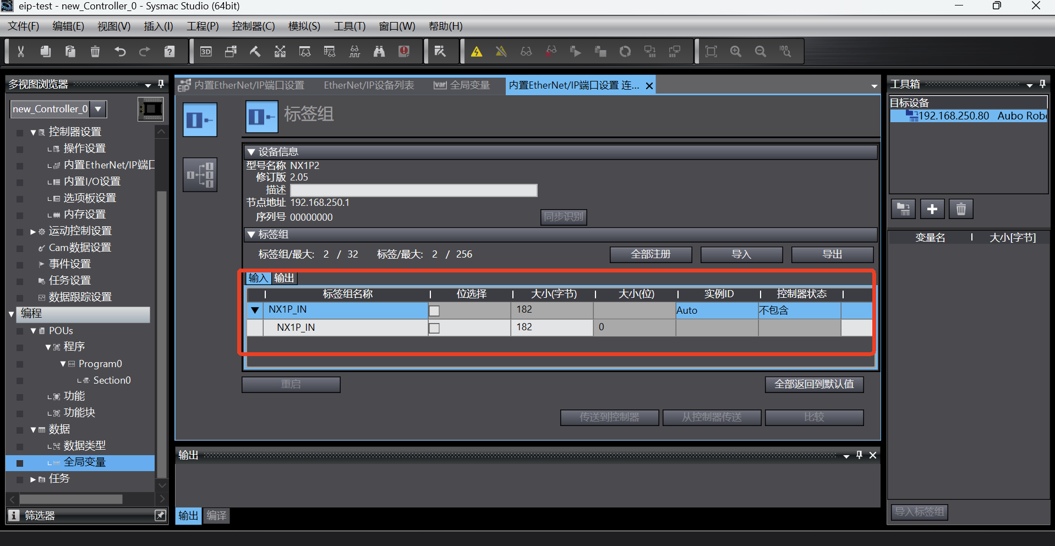The image size is (1055, 546).
Task: Pin the 工具箱 panel
Action: [1042, 84]
